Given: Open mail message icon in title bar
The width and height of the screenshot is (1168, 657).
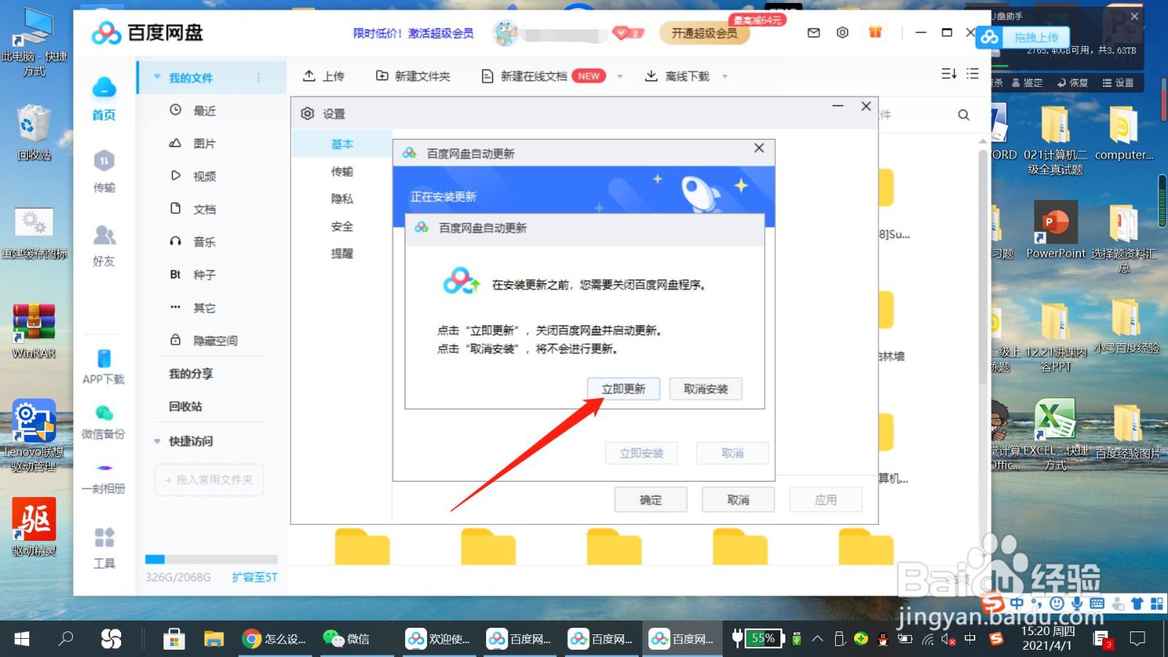Looking at the screenshot, I should click(x=814, y=33).
